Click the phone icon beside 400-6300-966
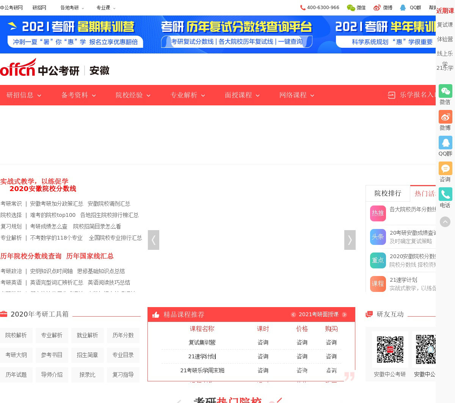455x403 pixels. (x=303, y=8)
